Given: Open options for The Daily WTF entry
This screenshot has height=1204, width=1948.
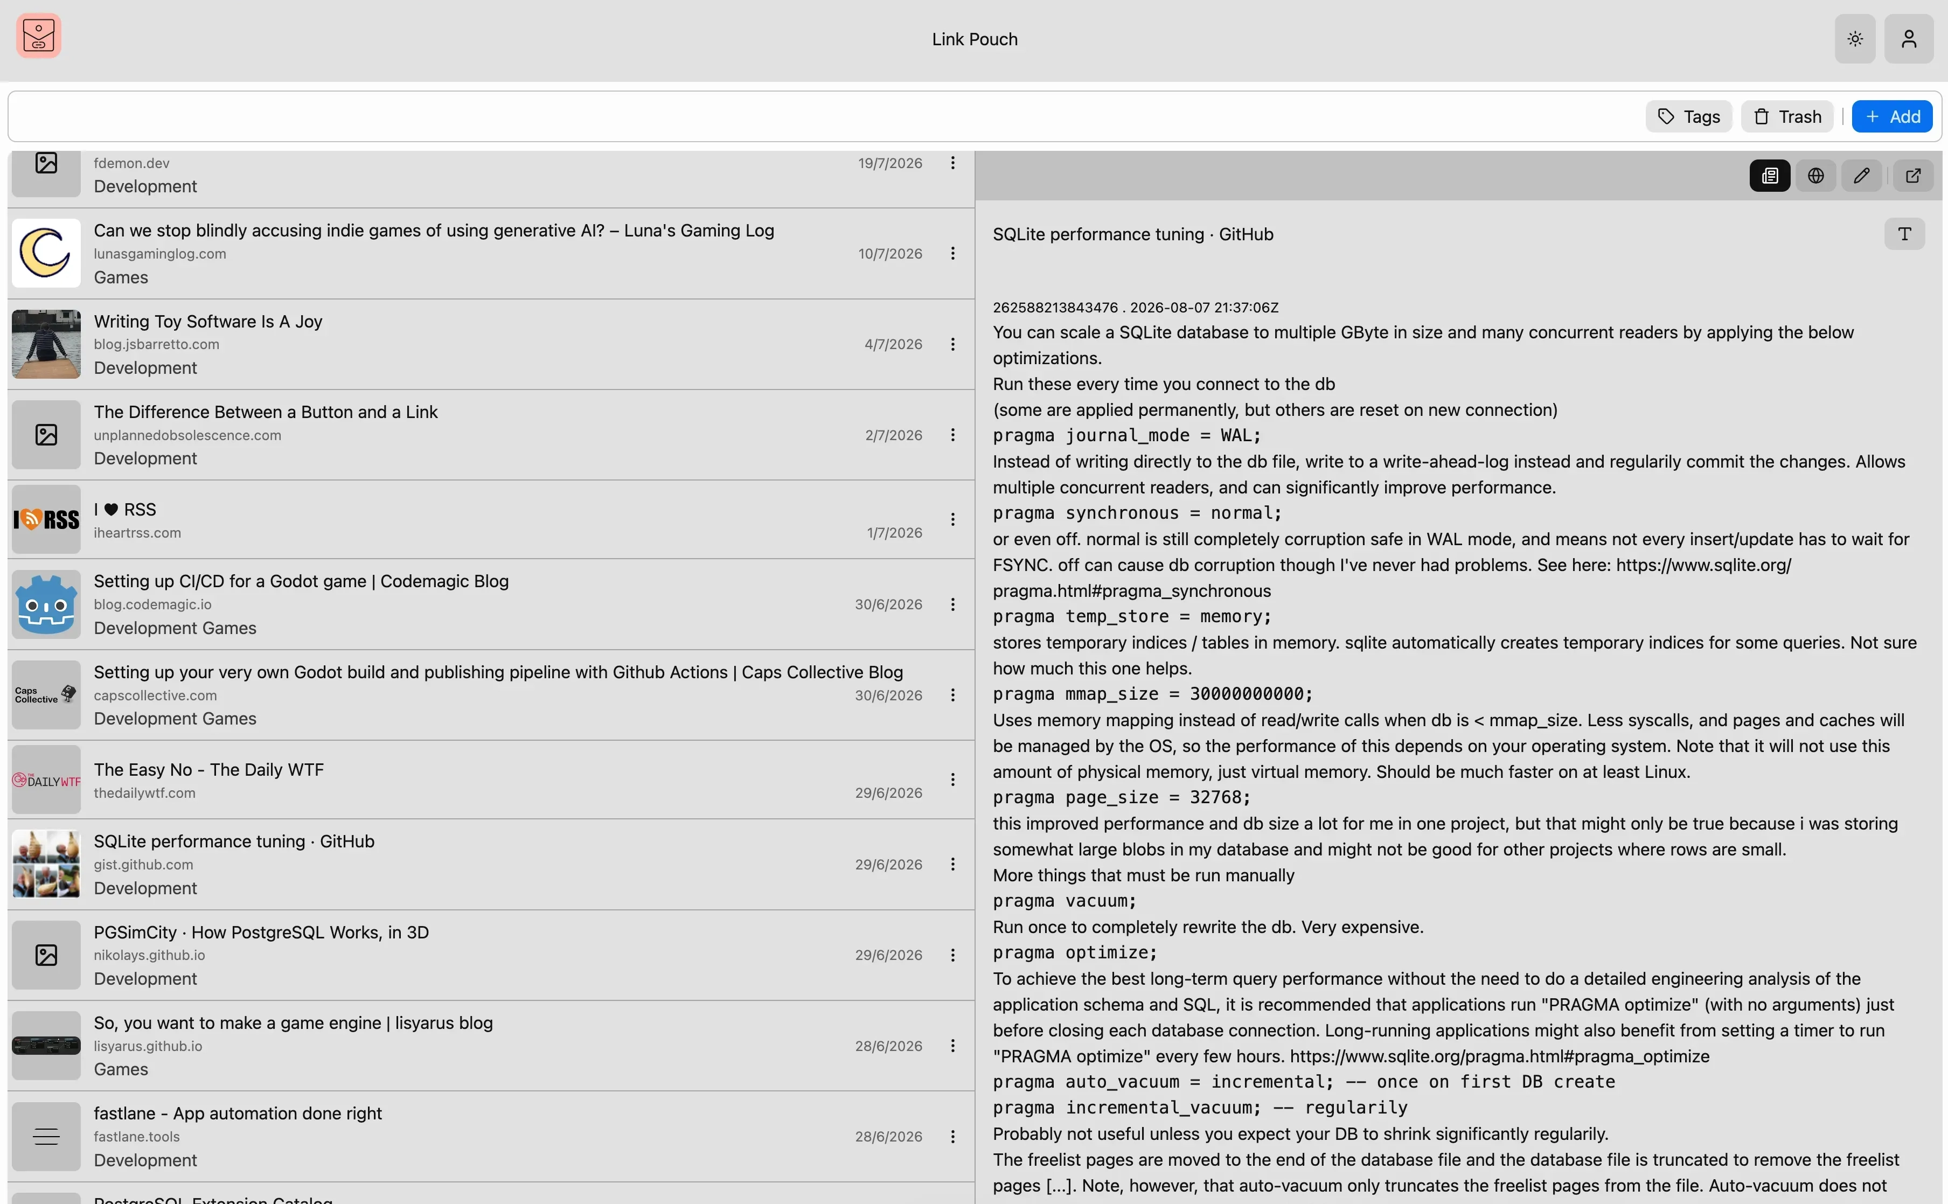Looking at the screenshot, I should pyautogui.click(x=952, y=780).
